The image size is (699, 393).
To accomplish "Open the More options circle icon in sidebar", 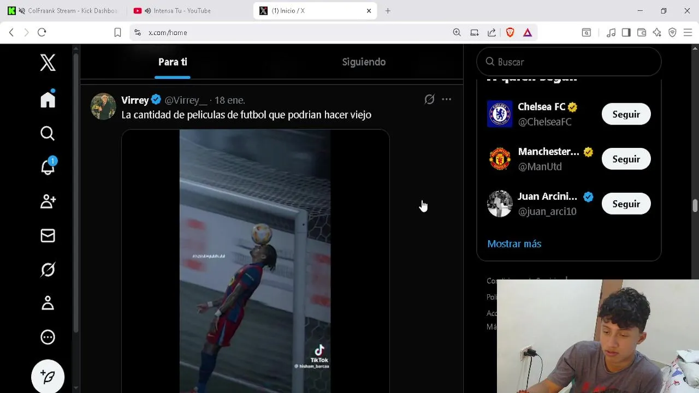I will [x=48, y=337].
